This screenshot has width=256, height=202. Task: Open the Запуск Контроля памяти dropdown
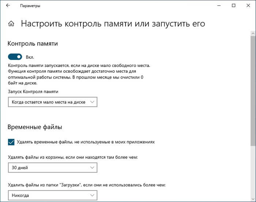click(x=52, y=102)
